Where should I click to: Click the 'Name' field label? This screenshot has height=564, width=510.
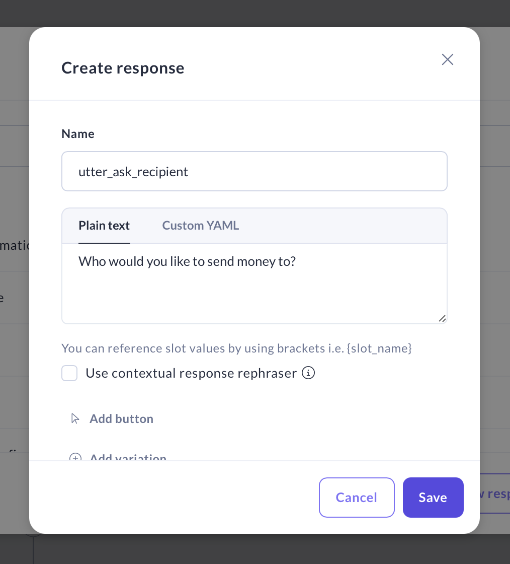tap(78, 133)
